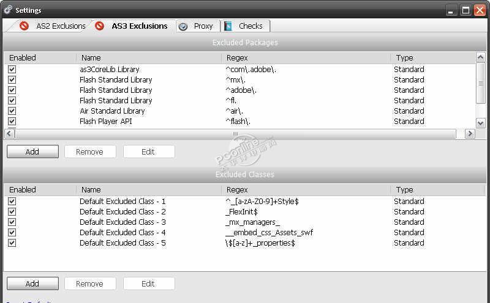490x303 pixels.
Task: Switch to the Proxy tab
Action: 198,26
